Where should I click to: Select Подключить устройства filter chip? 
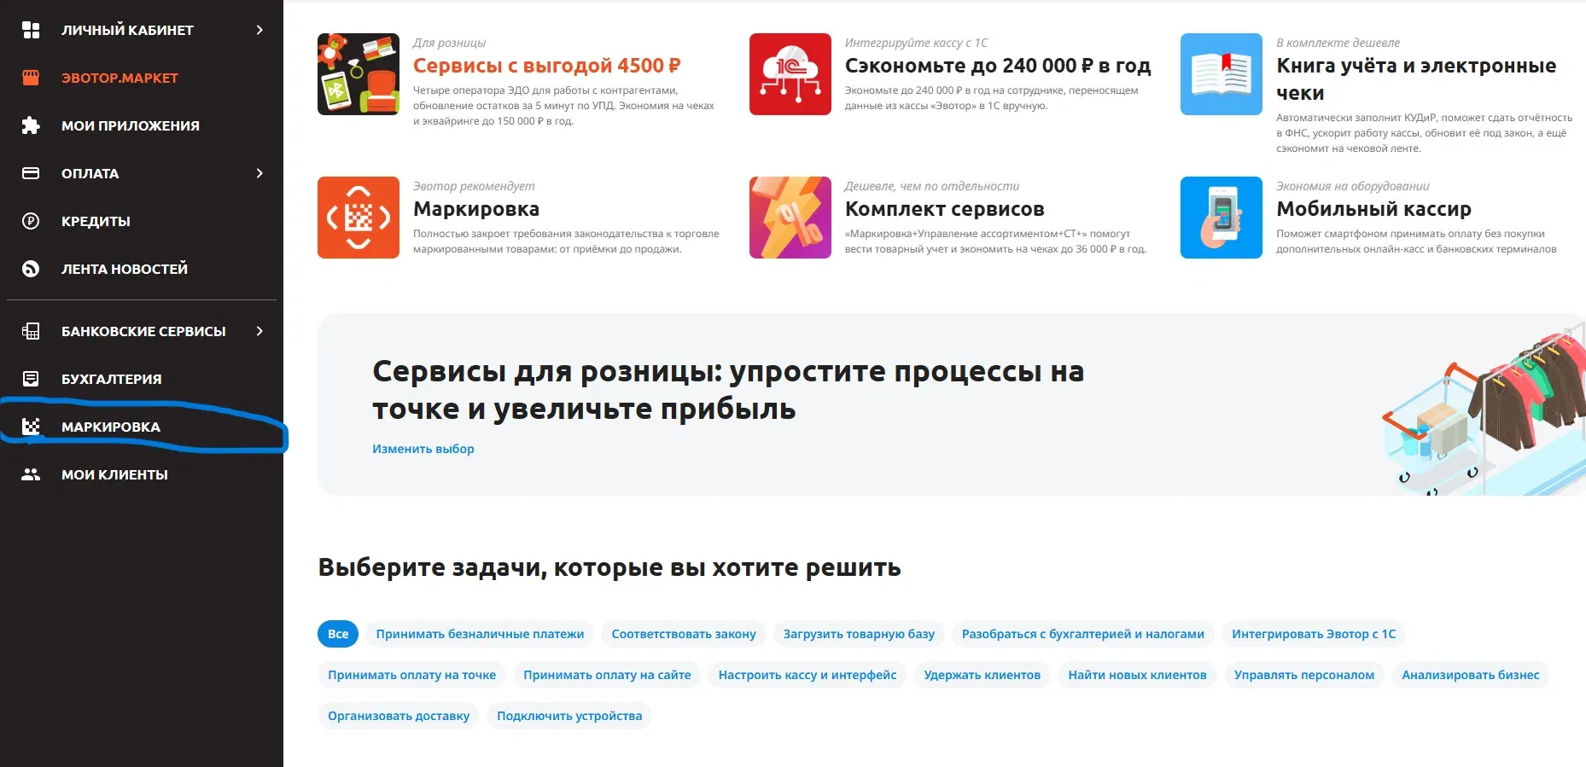pos(569,716)
